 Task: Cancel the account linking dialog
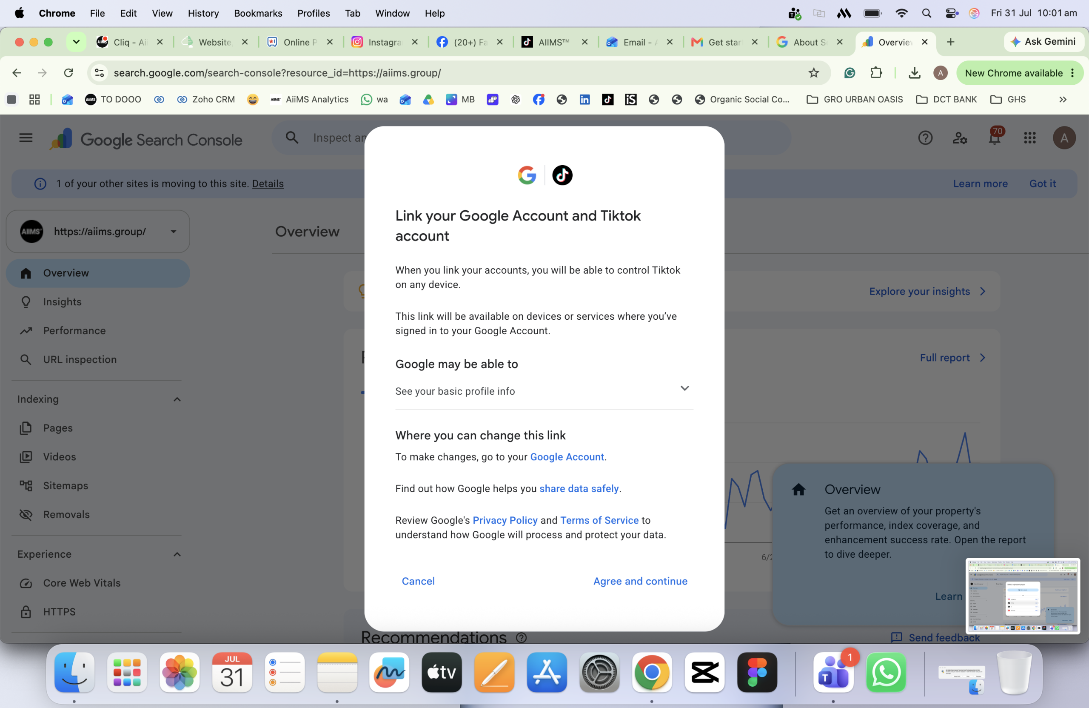pyautogui.click(x=418, y=581)
